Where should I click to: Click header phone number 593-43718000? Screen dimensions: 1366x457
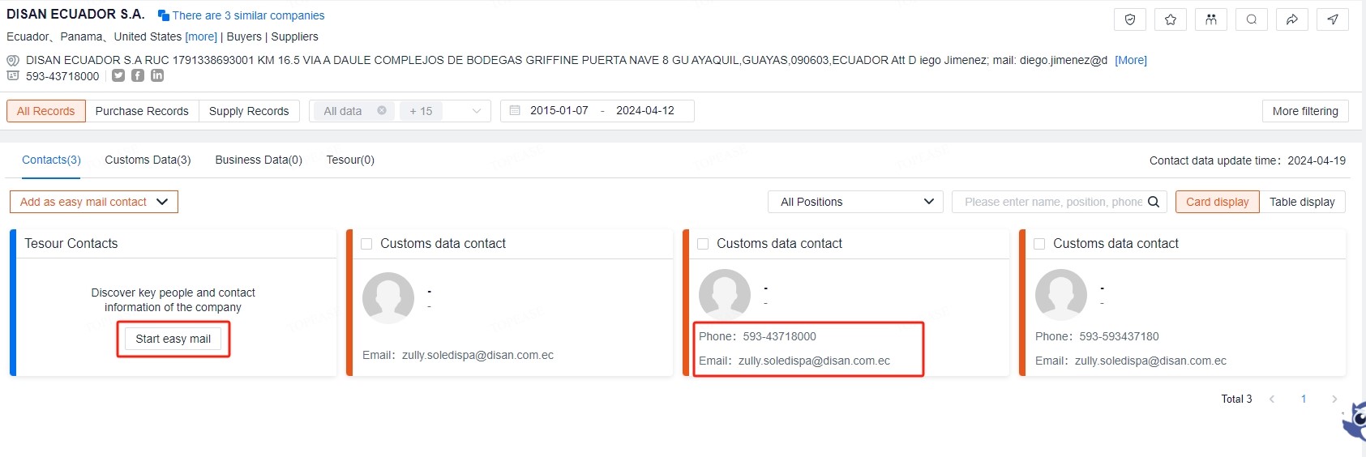62,76
